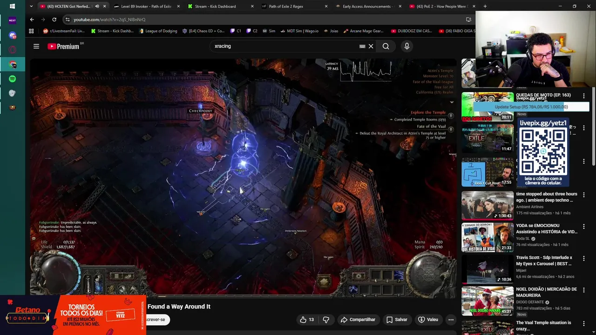
Task: Run the search with the magnifier button
Action: [x=386, y=46]
